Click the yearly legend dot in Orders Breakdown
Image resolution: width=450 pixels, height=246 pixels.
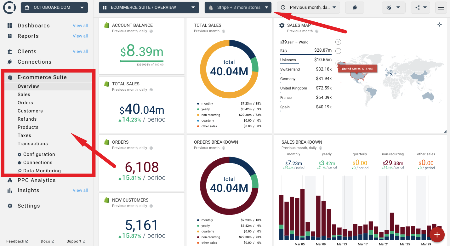(198, 226)
